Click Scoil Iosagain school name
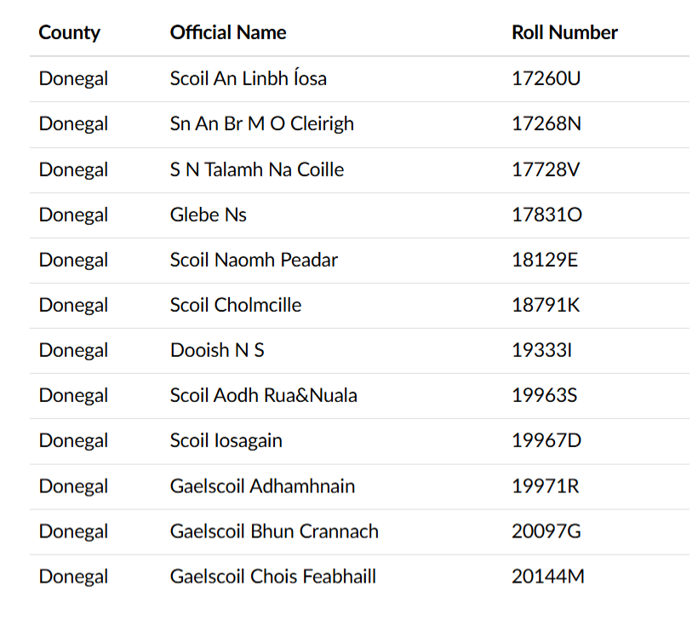 point(226,441)
